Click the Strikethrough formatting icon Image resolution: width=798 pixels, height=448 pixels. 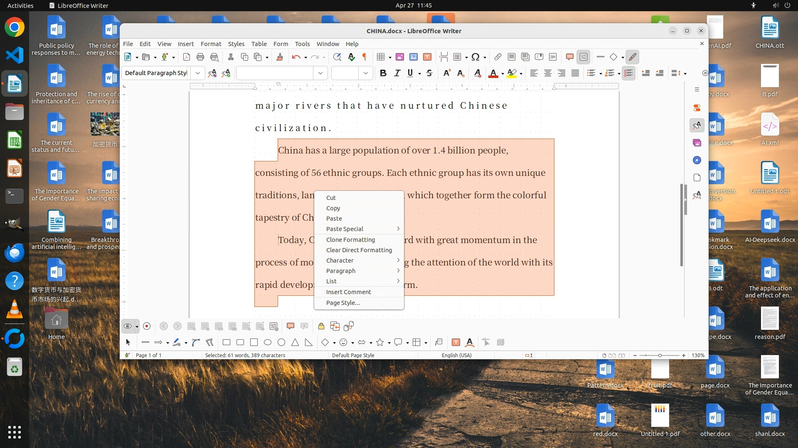(x=429, y=73)
